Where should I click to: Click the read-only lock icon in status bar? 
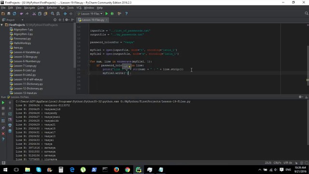[296, 163]
